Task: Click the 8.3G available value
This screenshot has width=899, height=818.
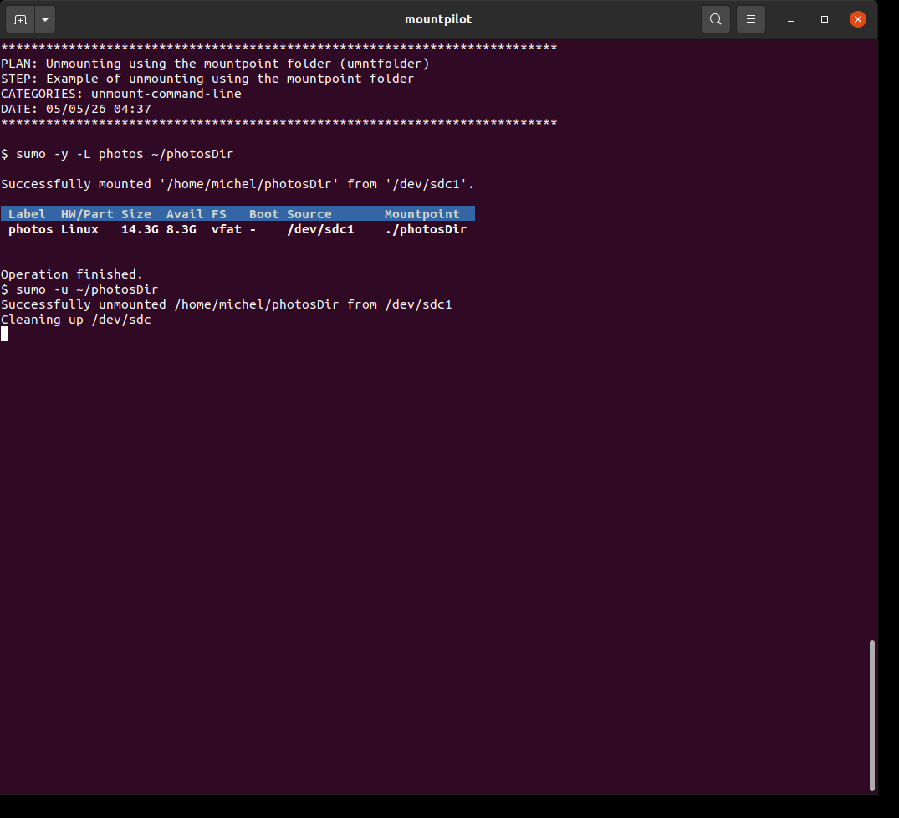Action: 181,229
